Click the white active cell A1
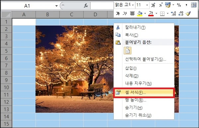199x128 pixels. [24, 22]
